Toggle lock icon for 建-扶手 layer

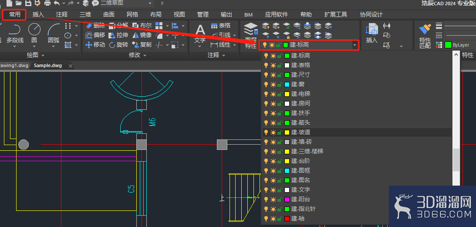(x=279, y=113)
